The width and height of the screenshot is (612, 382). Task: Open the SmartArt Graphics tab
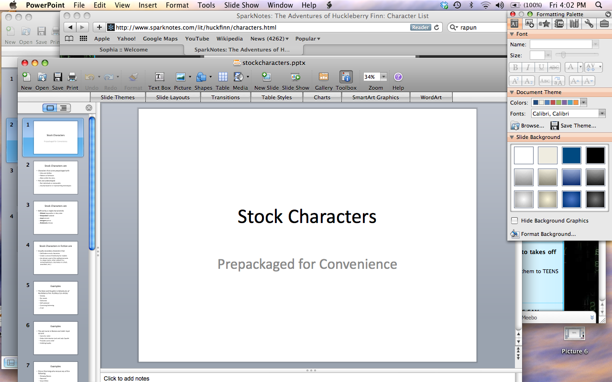tap(375, 97)
